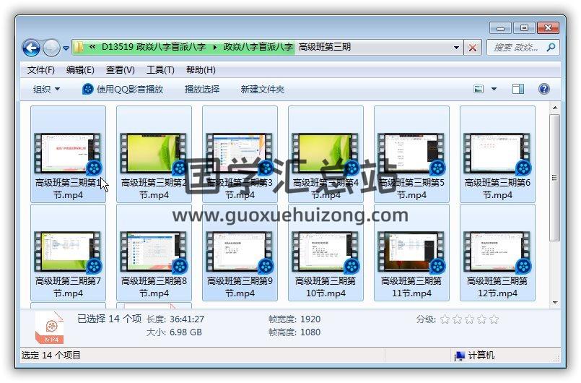
Task: Click 播放选择 in toolbar
Action: 202,89
